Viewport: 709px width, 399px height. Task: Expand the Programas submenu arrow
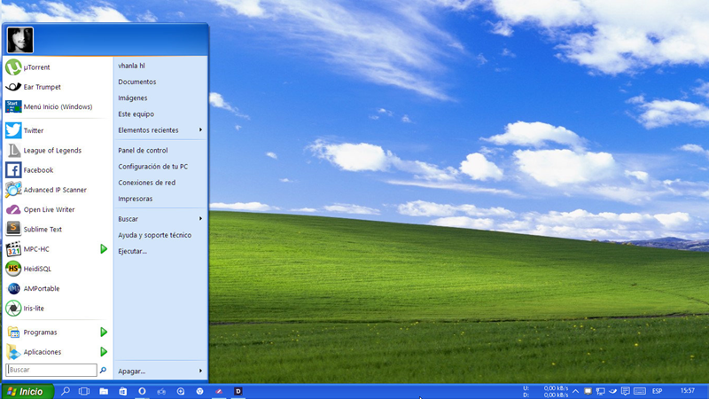click(x=104, y=332)
